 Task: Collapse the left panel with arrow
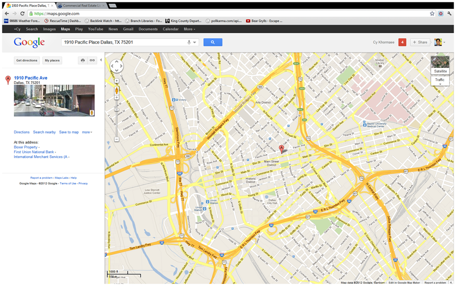pyautogui.click(x=101, y=60)
